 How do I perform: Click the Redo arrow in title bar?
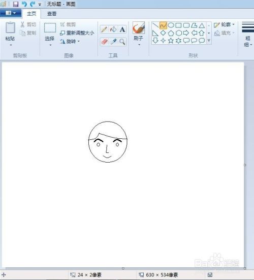coord(33,4)
